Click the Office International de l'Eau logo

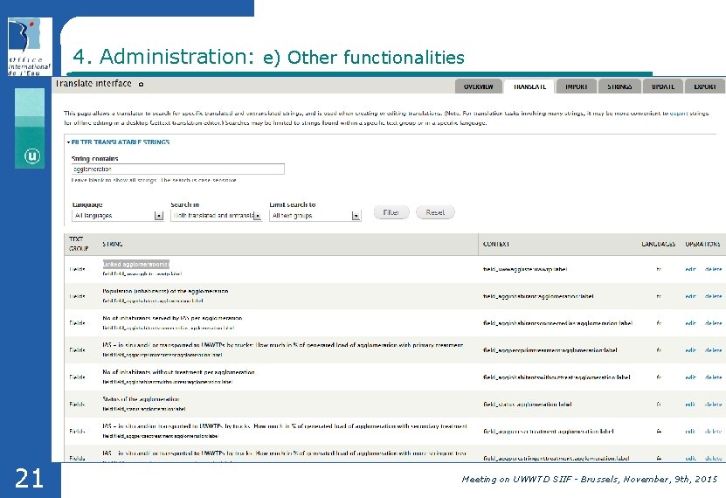click(30, 47)
